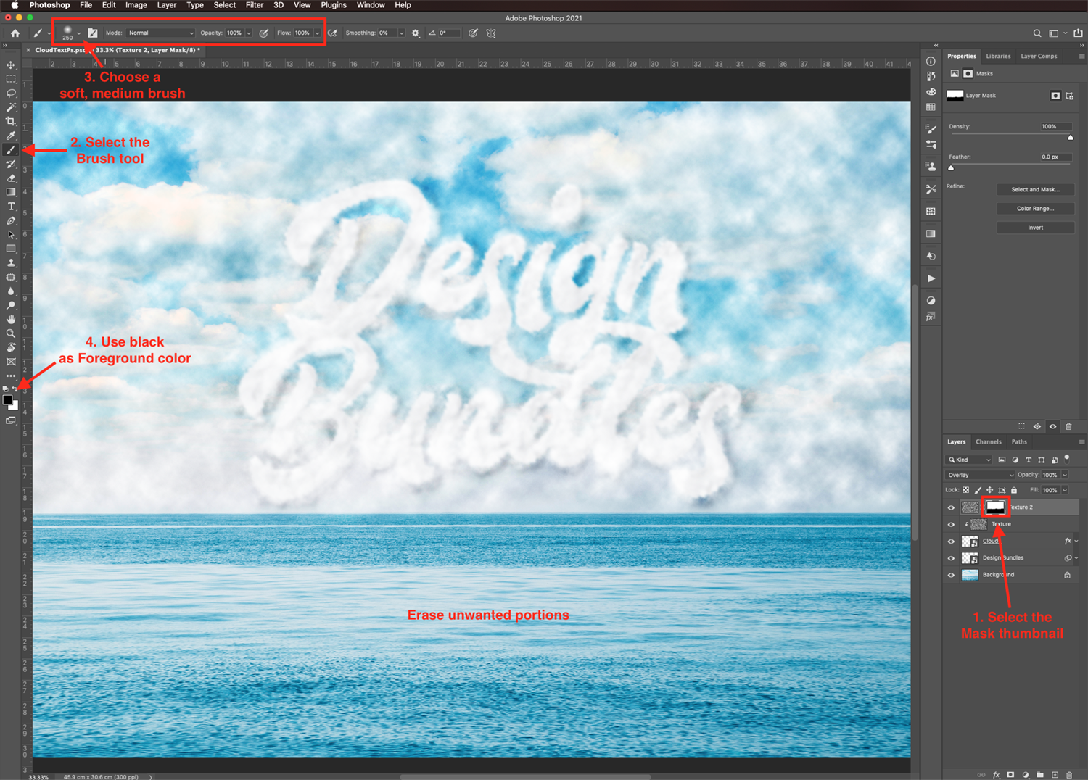The image size is (1088, 780).
Task: Open the Smoothing value dropdown
Action: [x=401, y=33]
